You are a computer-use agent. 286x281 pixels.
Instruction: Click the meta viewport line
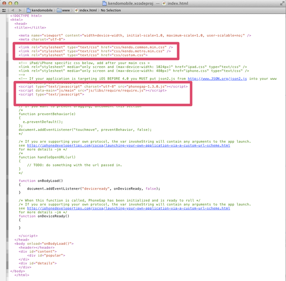point(135,36)
